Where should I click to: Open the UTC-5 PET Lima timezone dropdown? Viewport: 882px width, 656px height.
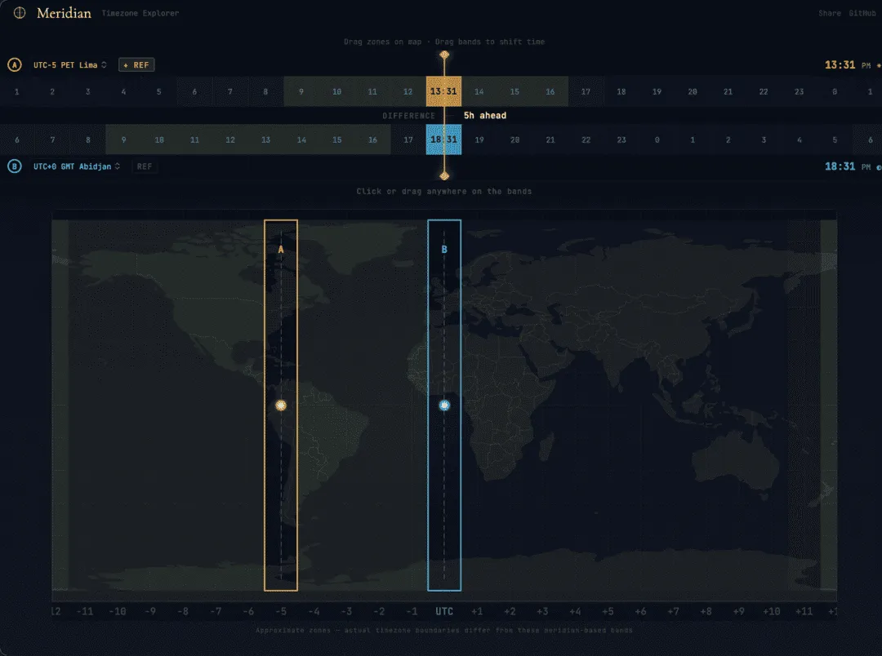69,65
